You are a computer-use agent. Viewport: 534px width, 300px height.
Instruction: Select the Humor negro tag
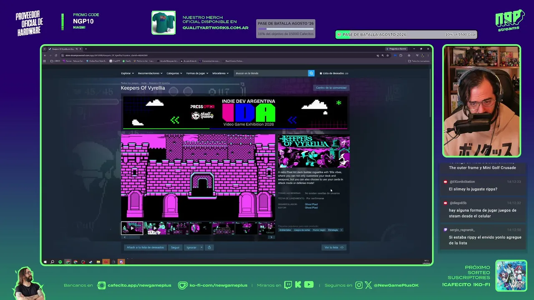[319, 230]
